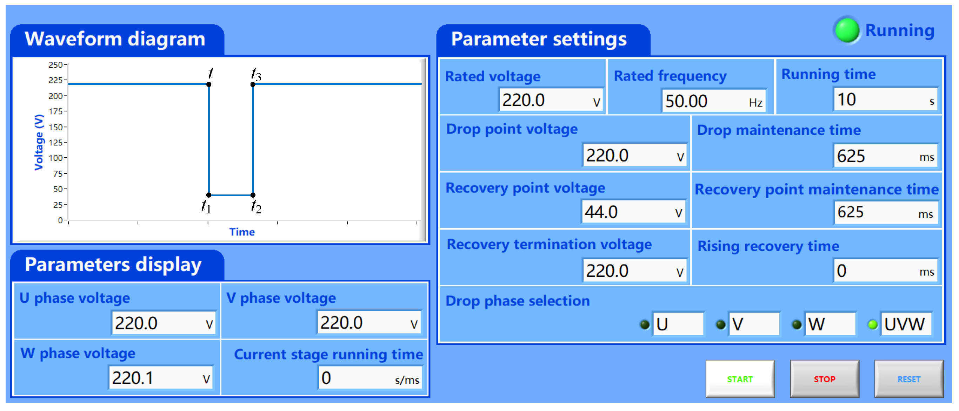Select the W drop phase radio button
This screenshot has height=411, width=959.
797,324
